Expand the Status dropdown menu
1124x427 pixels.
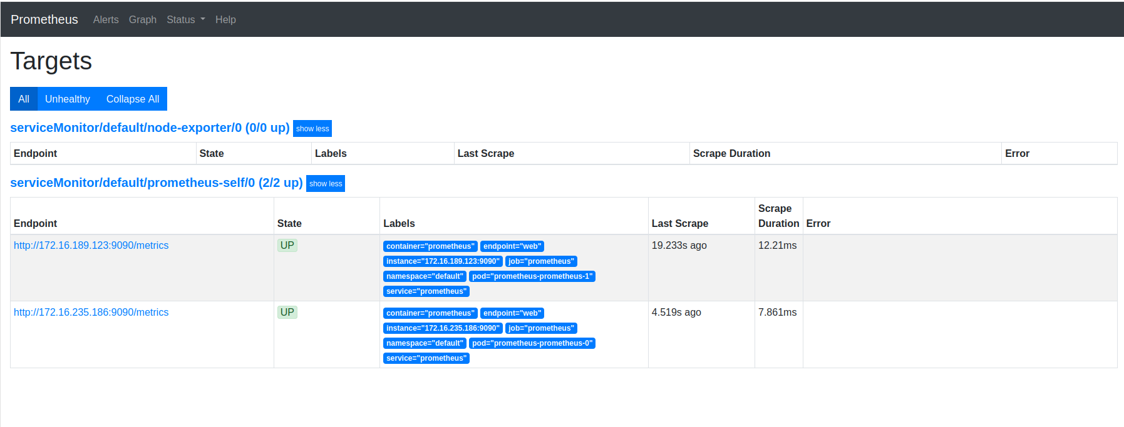(x=185, y=19)
